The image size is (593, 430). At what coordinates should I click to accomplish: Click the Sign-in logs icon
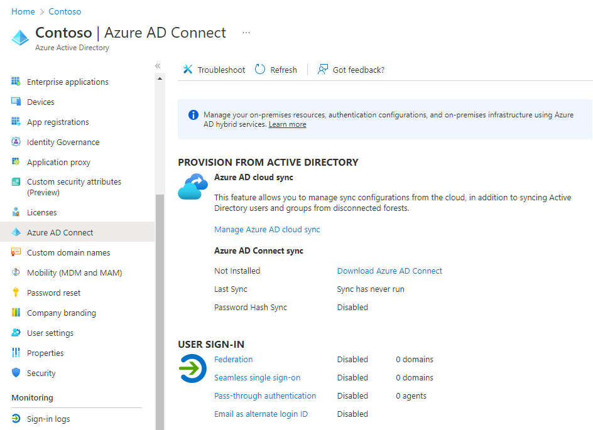16,418
